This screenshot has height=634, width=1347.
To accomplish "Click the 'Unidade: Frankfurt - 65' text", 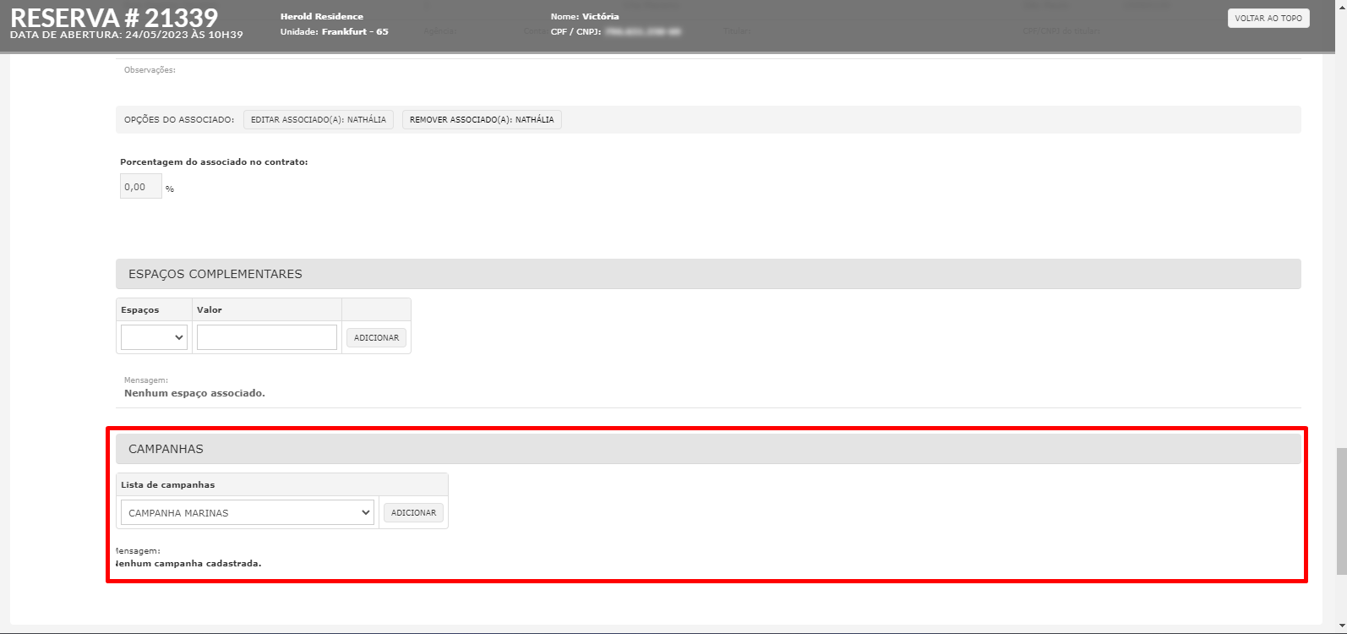I will [x=335, y=31].
